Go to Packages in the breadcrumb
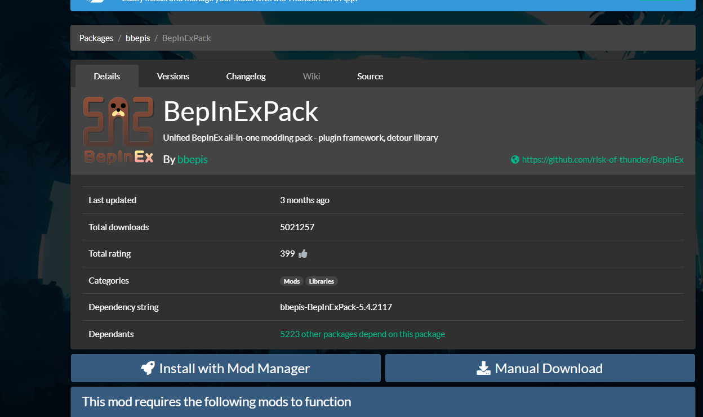Image resolution: width=703 pixels, height=417 pixels. pos(96,38)
